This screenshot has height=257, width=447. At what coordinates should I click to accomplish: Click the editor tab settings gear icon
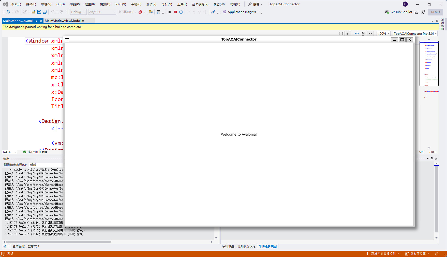437,21
